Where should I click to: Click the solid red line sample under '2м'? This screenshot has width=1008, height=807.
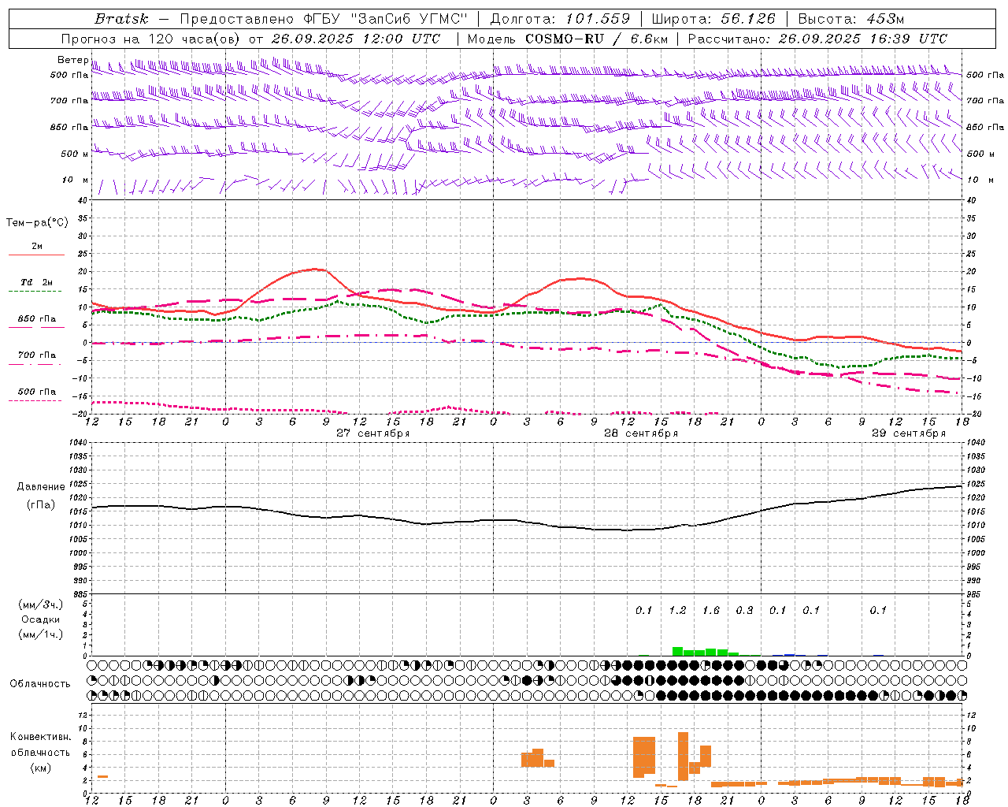(36, 255)
